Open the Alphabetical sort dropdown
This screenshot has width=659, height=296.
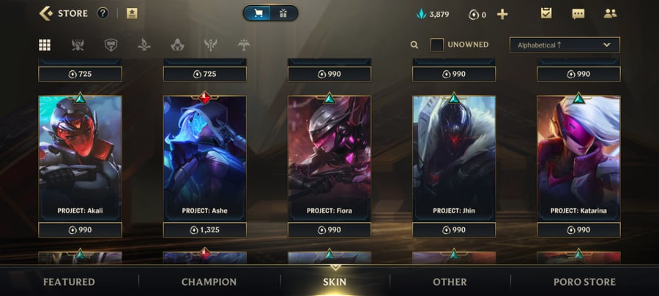565,45
